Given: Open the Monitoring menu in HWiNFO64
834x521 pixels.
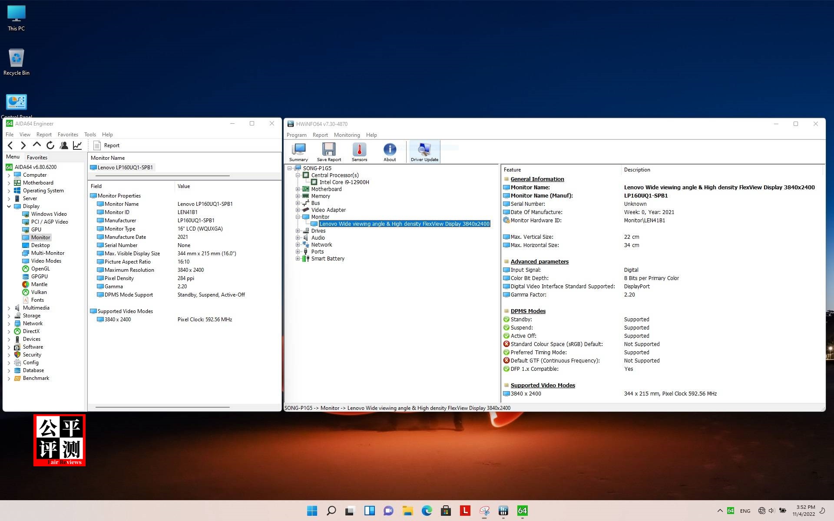Looking at the screenshot, I should 347,135.
